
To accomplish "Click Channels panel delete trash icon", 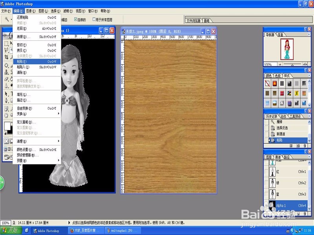I will (305, 213).
